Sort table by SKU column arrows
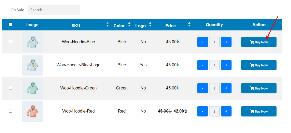This screenshot has height=133, width=291. coord(107,25)
